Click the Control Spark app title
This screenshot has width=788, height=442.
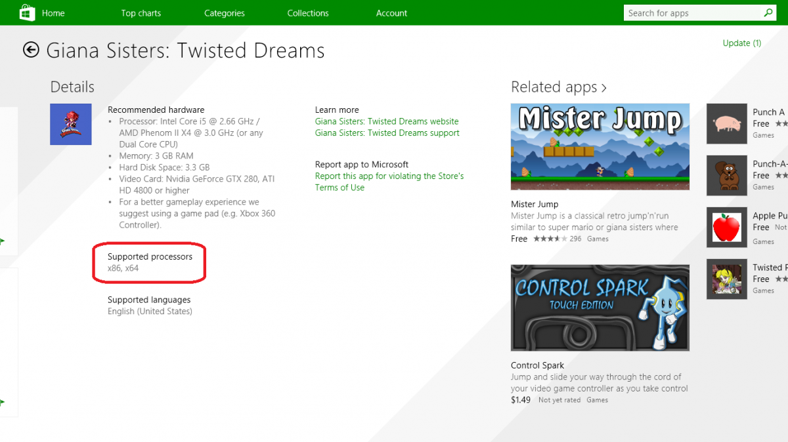(x=537, y=365)
